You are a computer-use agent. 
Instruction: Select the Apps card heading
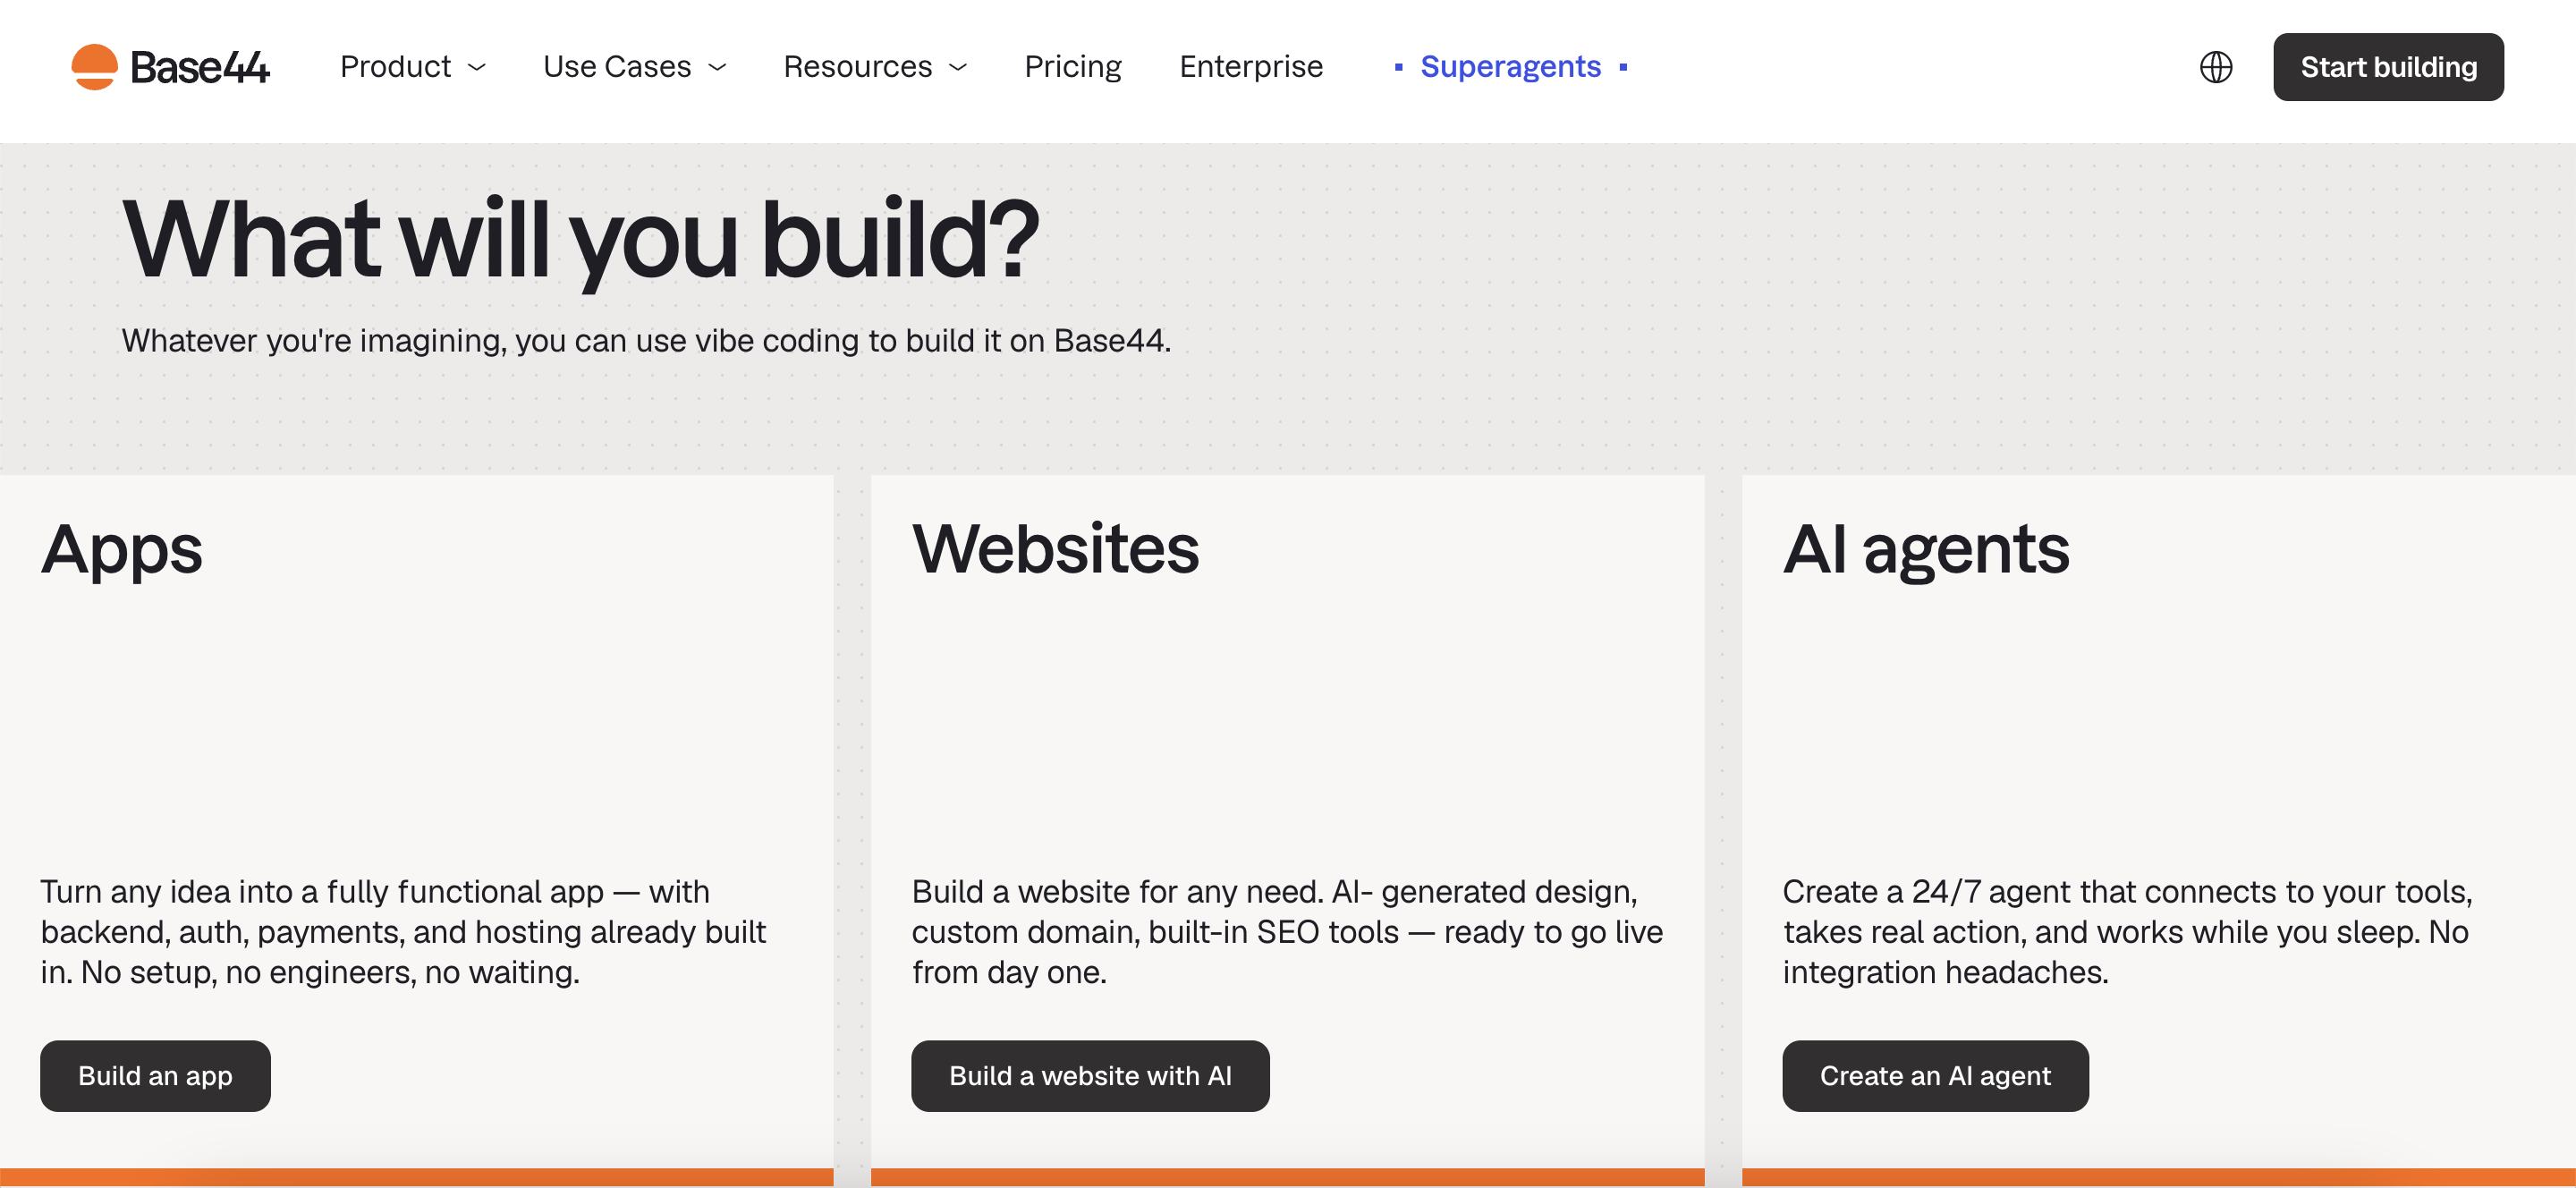click(122, 550)
